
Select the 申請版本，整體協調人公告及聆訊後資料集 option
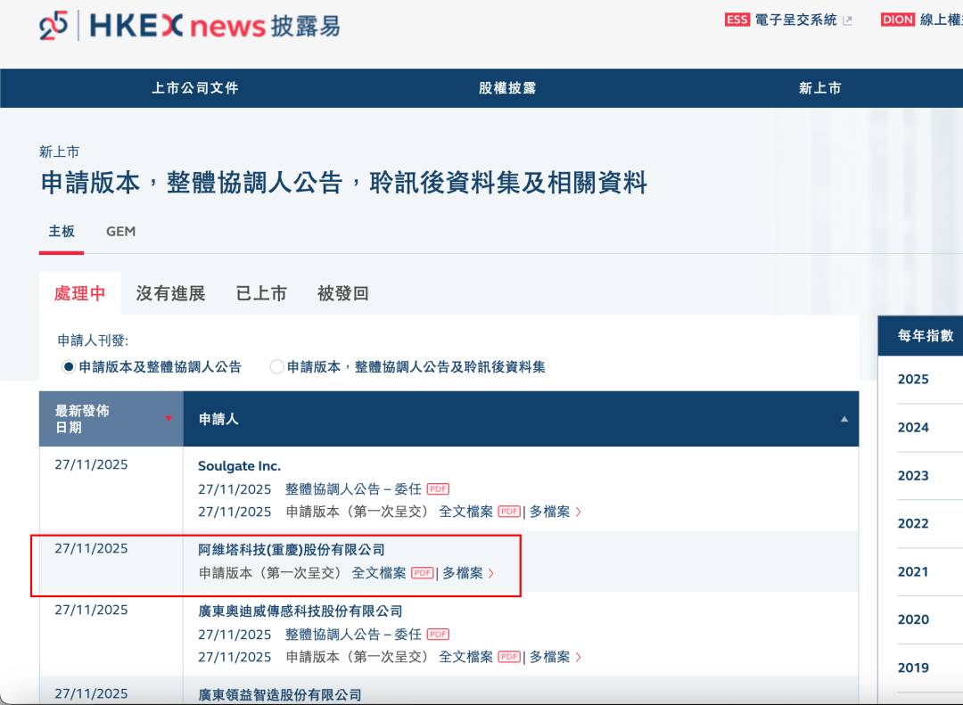click(277, 365)
